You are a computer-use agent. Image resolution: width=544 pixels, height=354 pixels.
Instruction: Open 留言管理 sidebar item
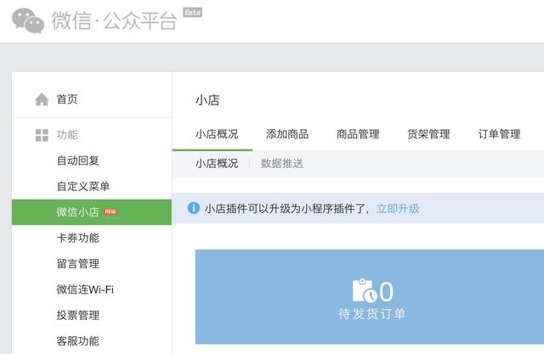[x=78, y=264]
